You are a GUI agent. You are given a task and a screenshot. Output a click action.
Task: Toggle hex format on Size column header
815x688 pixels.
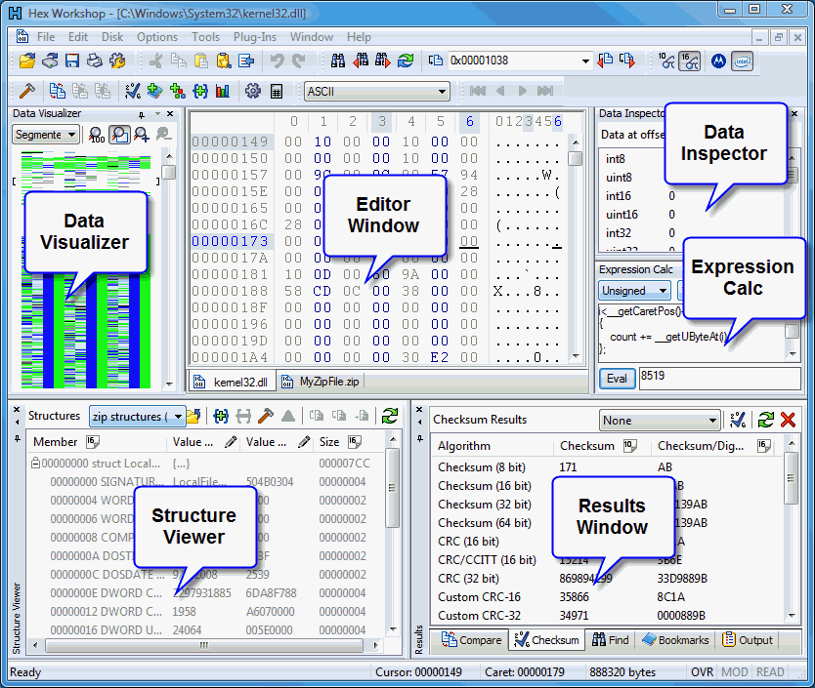[355, 442]
